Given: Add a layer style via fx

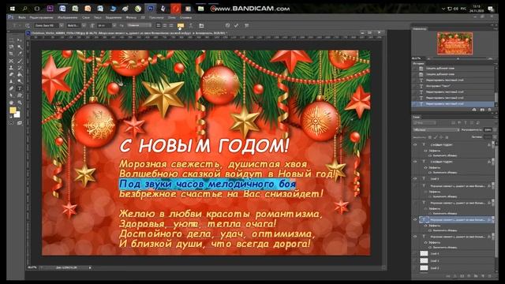Looking at the screenshot, I should (455, 276).
